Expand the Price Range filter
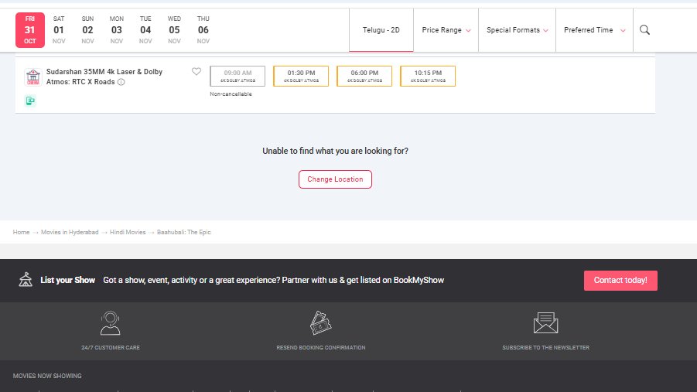697x392 pixels. pyautogui.click(x=446, y=30)
